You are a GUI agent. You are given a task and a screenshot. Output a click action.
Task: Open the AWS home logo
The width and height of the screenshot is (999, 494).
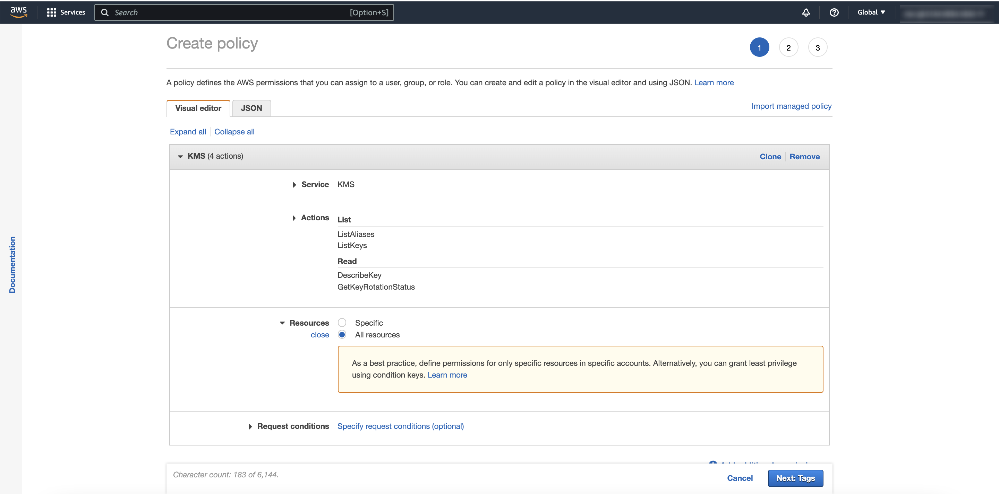pyautogui.click(x=19, y=12)
